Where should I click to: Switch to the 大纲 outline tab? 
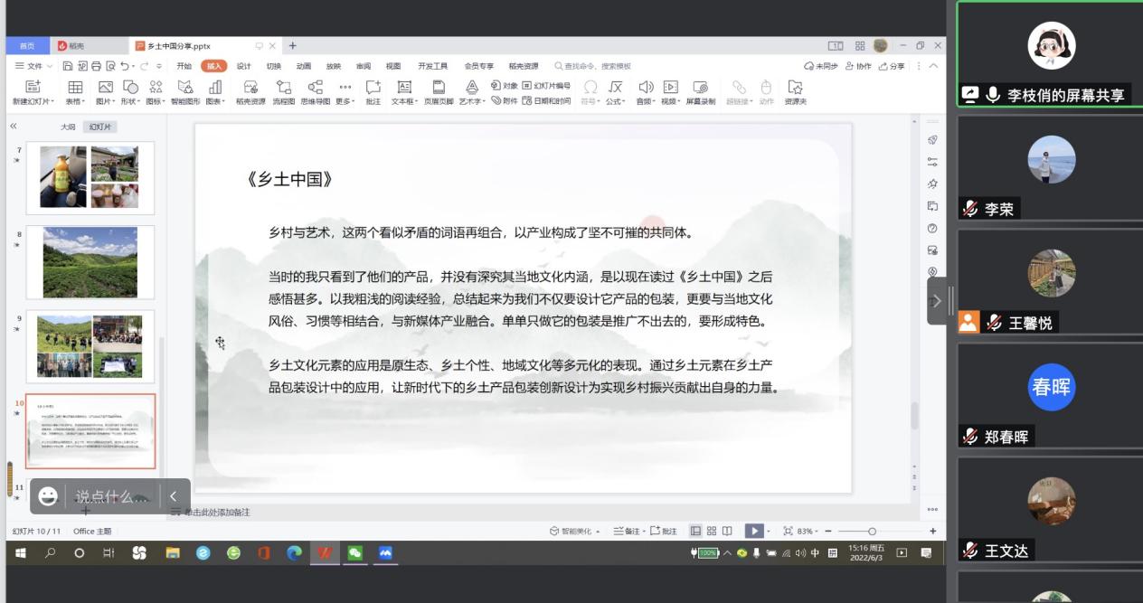pos(68,127)
